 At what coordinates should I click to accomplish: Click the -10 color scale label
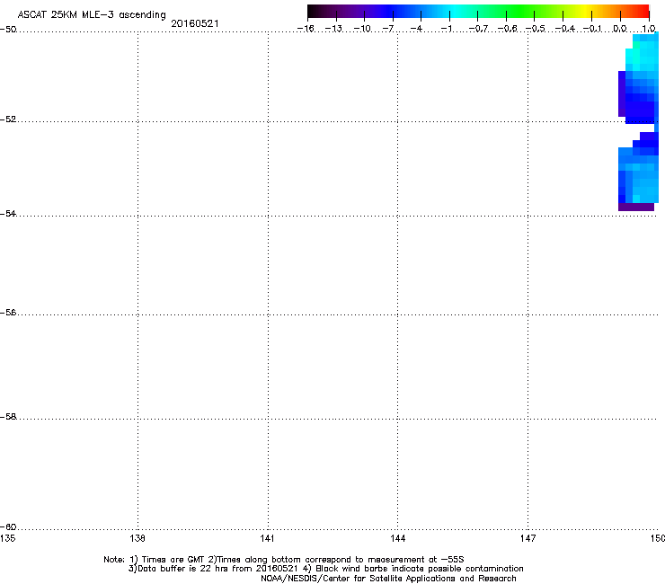click(x=362, y=29)
